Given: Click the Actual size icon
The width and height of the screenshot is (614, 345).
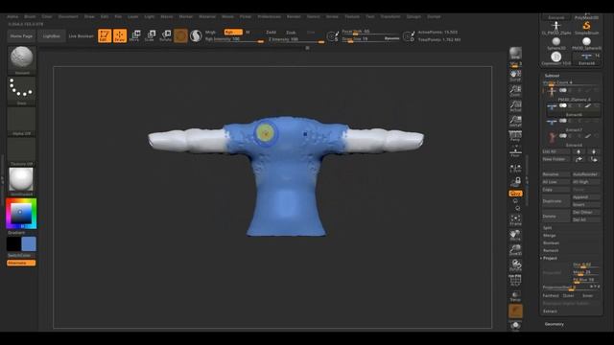Looking at the screenshot, I should coord(515,106).
